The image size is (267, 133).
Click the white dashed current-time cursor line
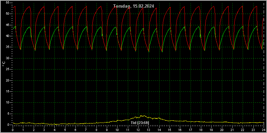coord(263,64)
